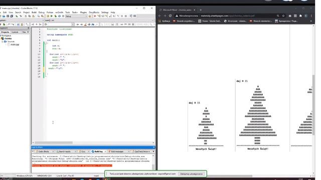The image size is (321, 180).
Task: Click Find magnifier icon in toolbar
Action: (39, 16)
